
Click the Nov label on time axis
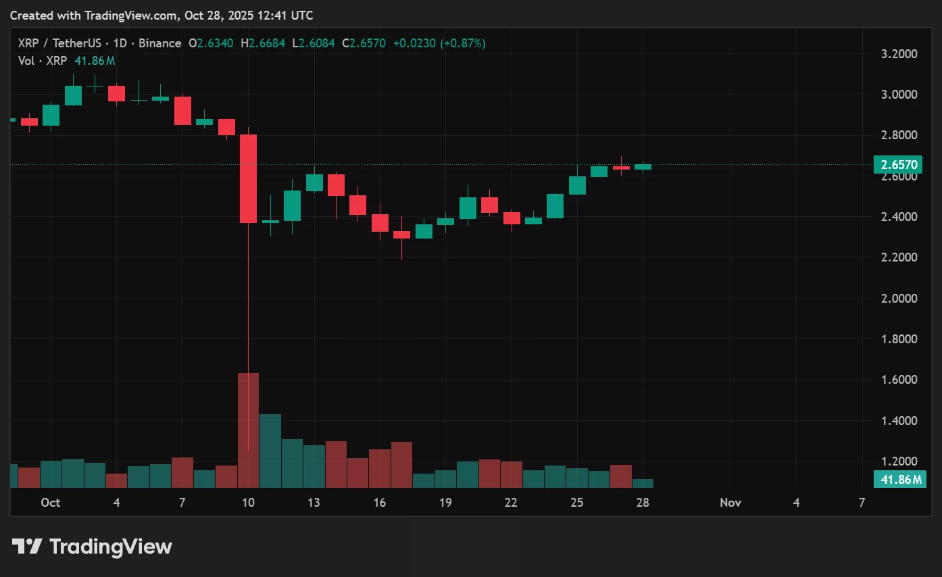point(730,503)
